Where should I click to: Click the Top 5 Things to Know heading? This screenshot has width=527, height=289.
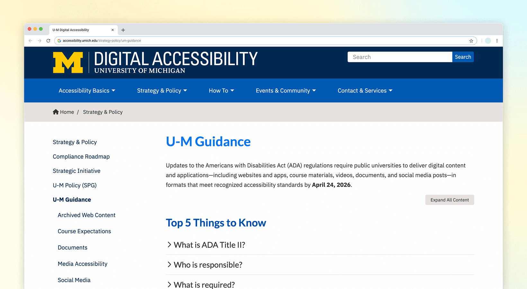216,223
